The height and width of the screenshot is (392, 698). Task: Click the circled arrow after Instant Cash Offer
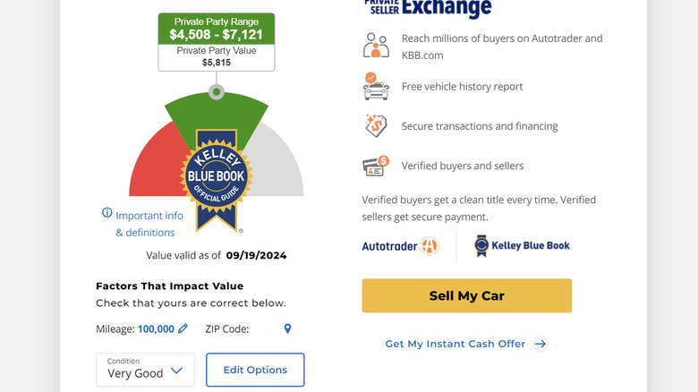540,344
